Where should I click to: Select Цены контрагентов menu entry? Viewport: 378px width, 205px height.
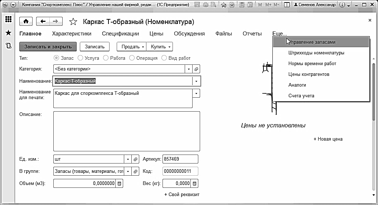click(321, 74)
